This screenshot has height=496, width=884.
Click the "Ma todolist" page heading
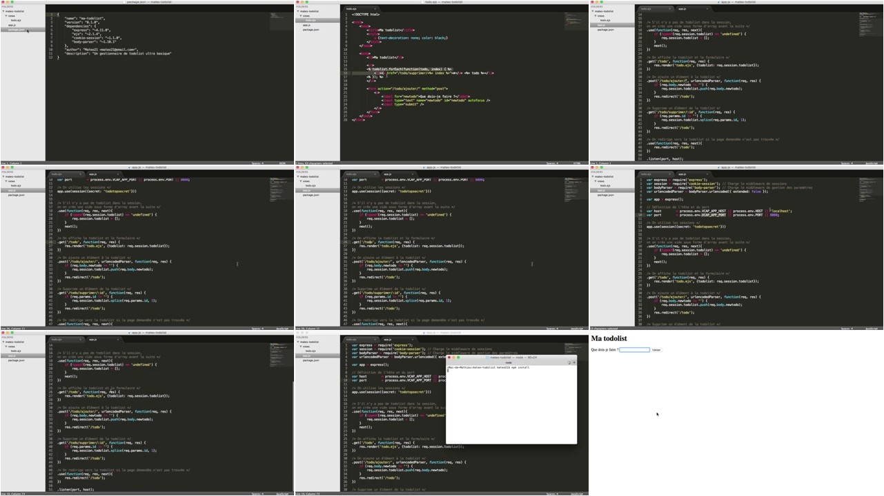pos(609,338)
